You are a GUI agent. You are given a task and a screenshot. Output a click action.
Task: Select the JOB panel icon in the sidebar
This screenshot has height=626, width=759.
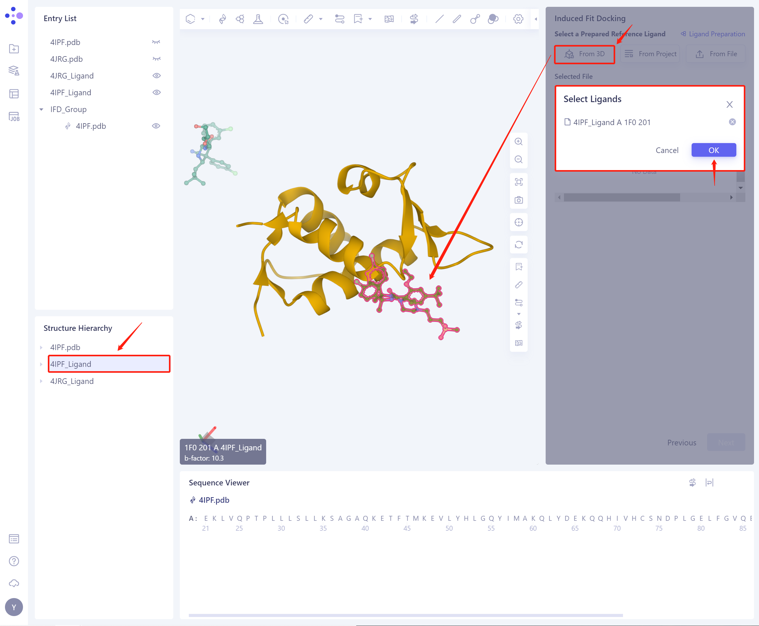14,116
